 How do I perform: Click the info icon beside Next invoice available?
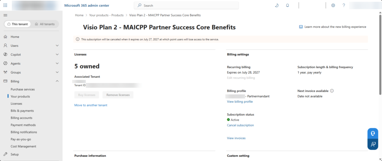332,91
